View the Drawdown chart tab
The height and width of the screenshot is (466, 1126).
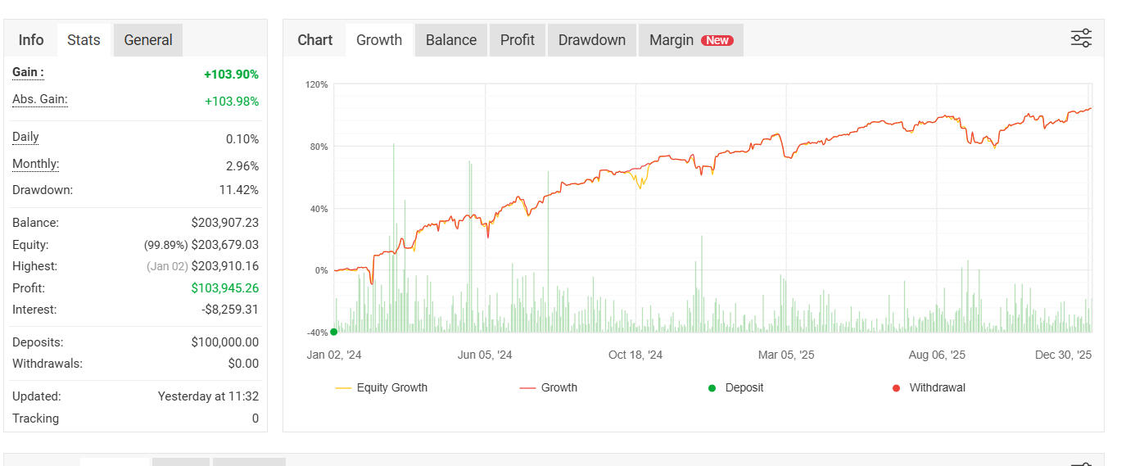point(592,40)
